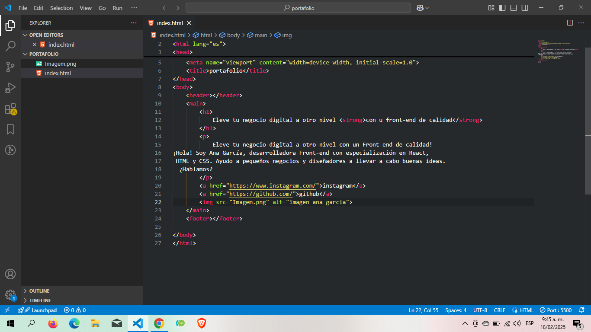Toggle the primary side bar visibility
Screen dimensions: 591x332
502,8
